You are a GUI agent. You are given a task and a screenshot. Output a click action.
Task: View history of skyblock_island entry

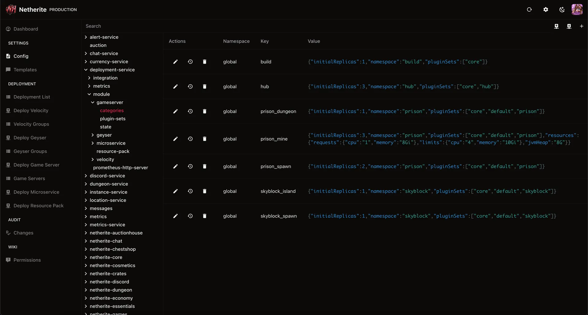pyautogui.click(x=190, y=191)
